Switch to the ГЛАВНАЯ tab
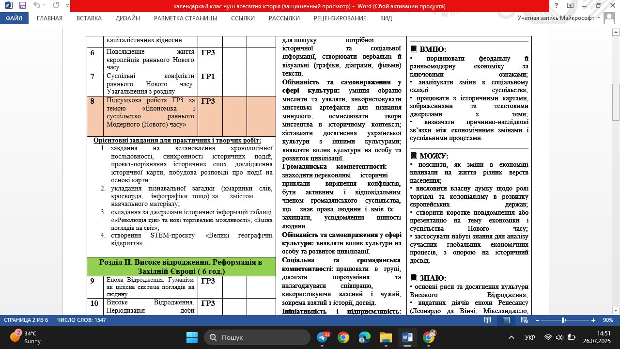 49,18
